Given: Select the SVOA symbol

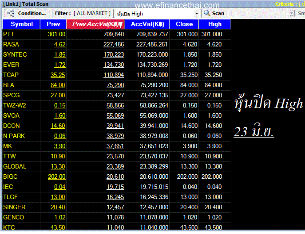Looking at the screenshot, I should pos(11,115).
